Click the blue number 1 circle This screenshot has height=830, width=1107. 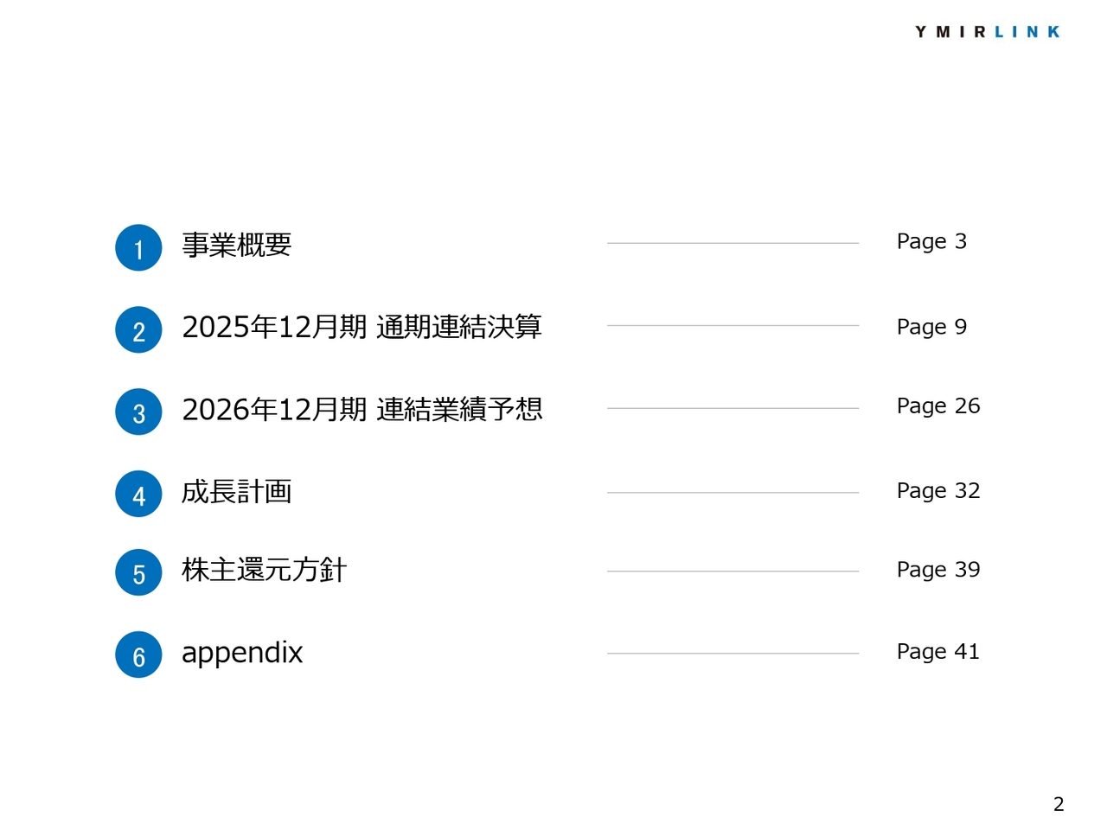point(138,248)
